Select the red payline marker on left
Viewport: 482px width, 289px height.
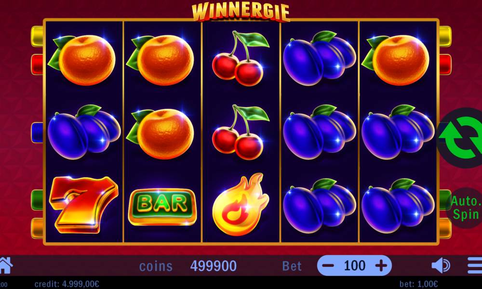tap(37, 65)
